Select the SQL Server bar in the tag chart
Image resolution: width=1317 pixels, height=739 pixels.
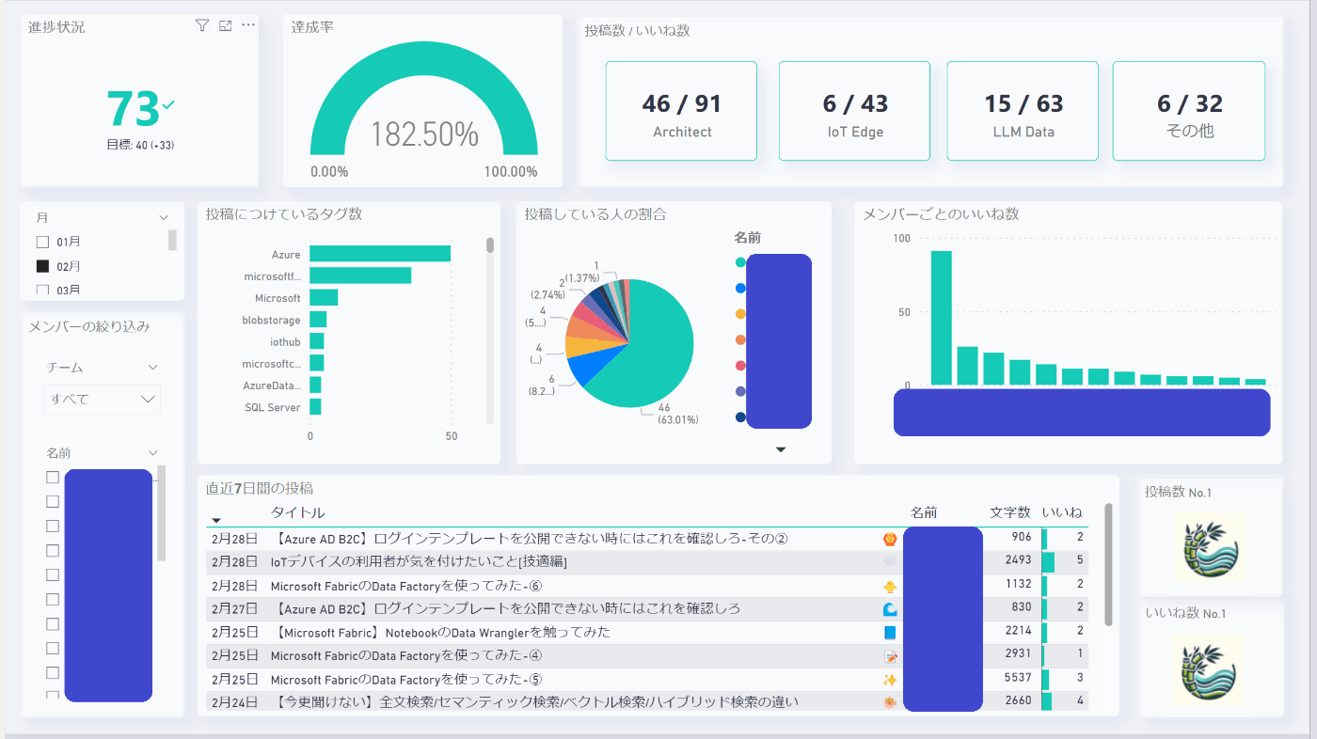pyautogui.click(x=315, y=407)
